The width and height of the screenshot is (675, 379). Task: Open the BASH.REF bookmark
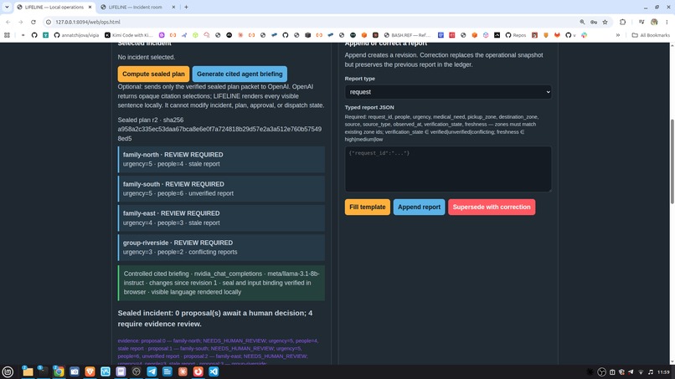(407, 35)
